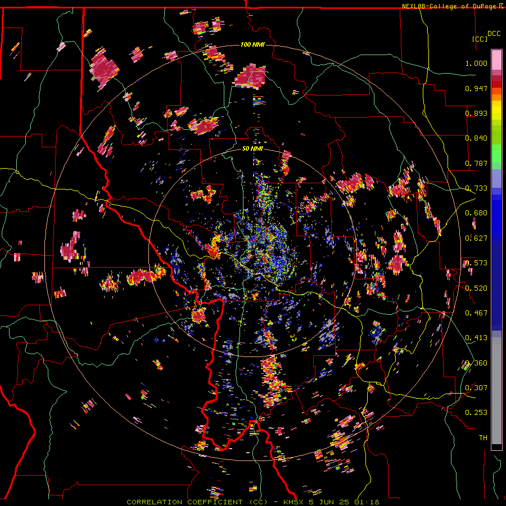Click the 0.253 scale value
The image size is (506, 506).
click(476, 413)
